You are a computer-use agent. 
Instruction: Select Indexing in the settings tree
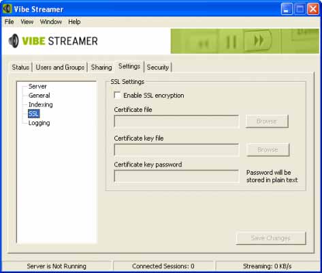(41, 104)
